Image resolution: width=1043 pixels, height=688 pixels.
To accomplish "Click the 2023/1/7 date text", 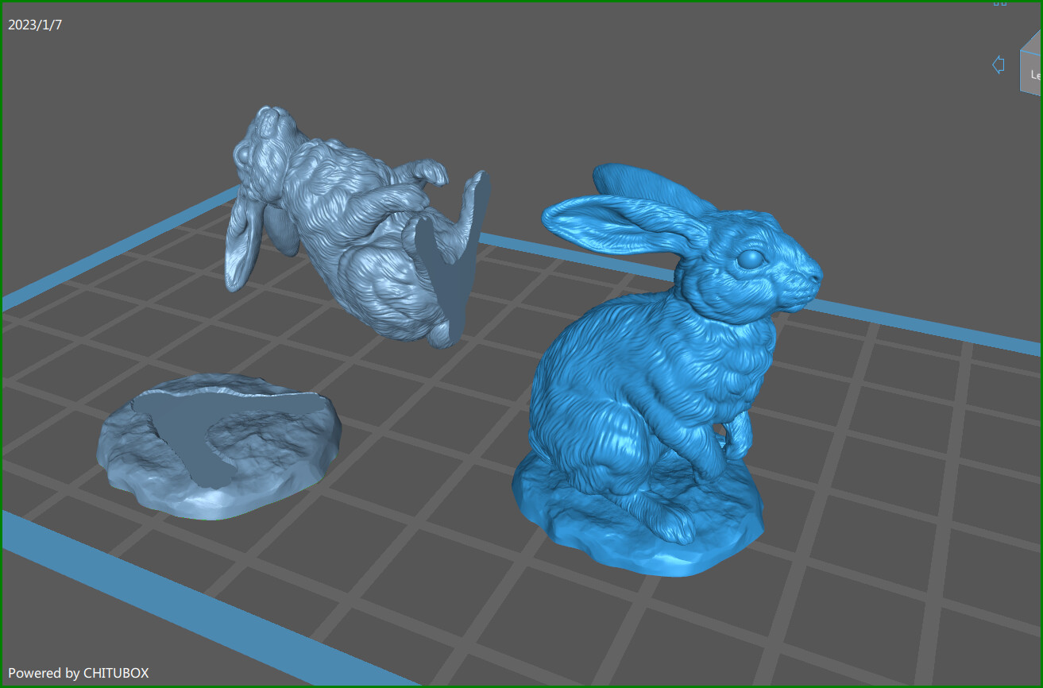I will (x=33, y=25).
